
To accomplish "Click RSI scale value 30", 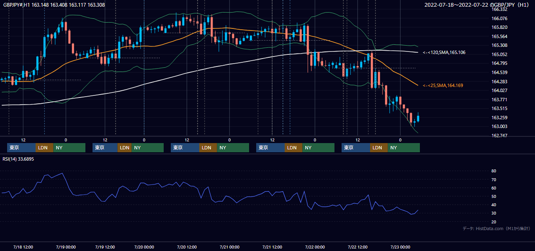I will 494,213.
